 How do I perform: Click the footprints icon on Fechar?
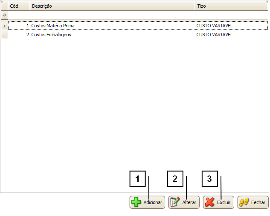click(x=244, y=202)
